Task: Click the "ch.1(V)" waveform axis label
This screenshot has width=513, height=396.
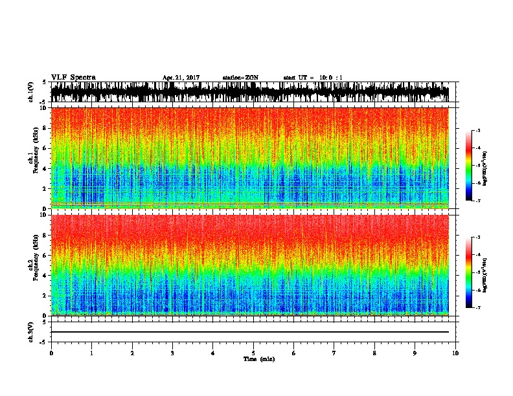Action: pyautogui.click(x=31, y=92)
